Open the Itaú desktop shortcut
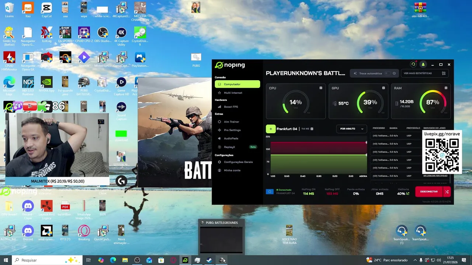The image size is (472, 265). 28,10
